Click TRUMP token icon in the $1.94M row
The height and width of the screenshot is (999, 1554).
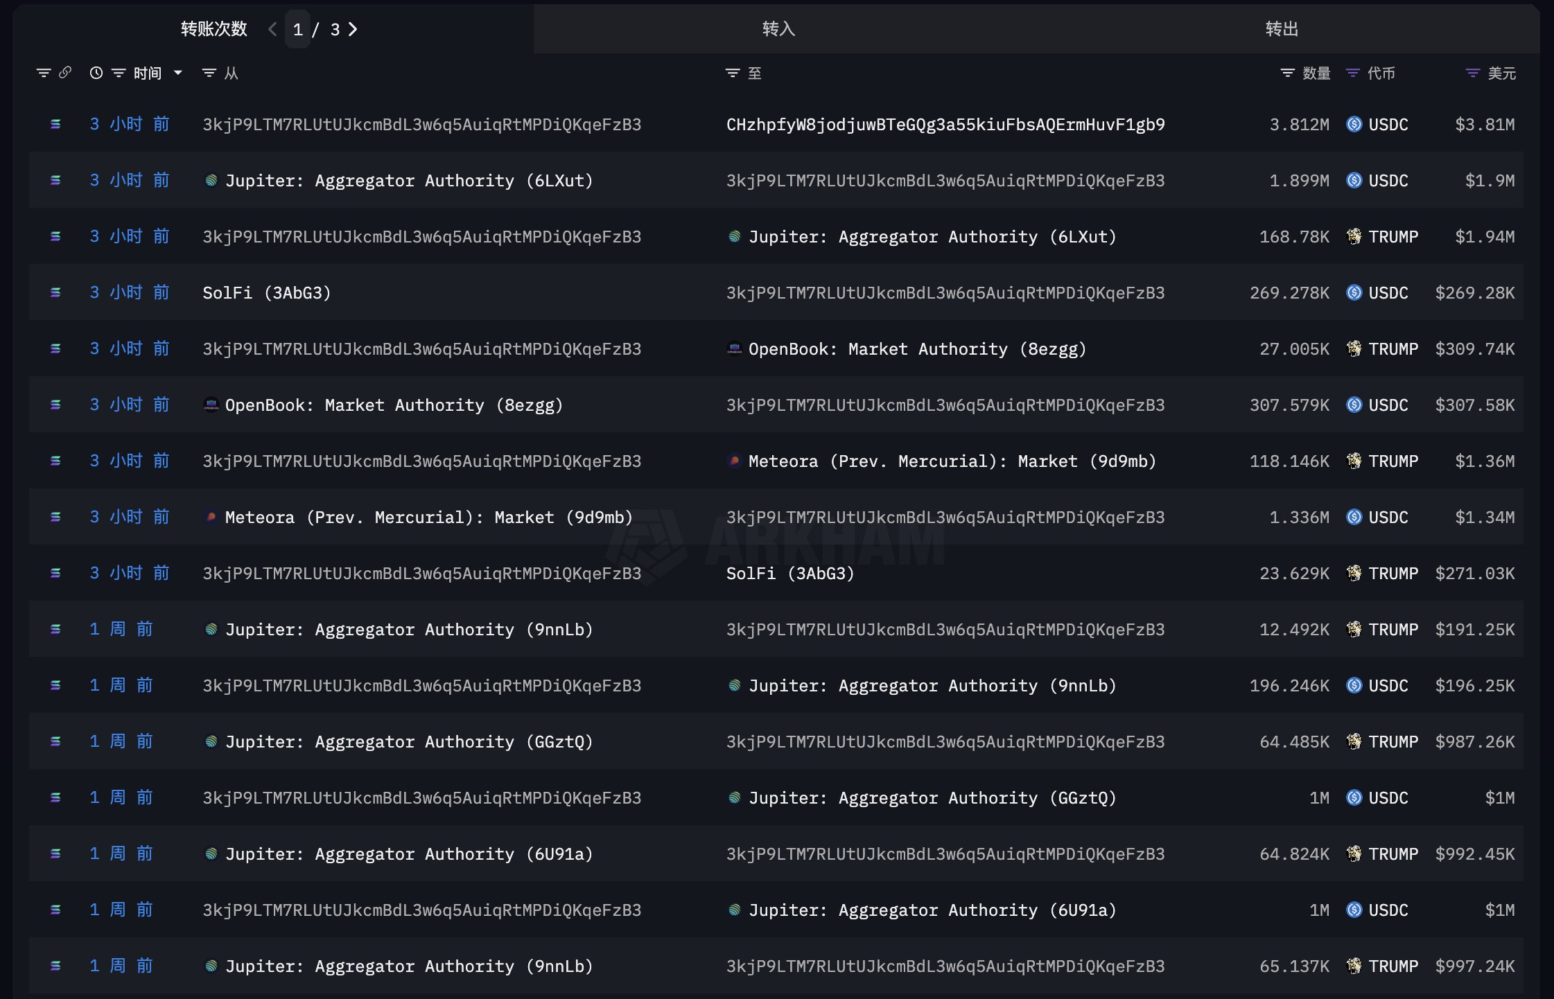point(1354,236)
